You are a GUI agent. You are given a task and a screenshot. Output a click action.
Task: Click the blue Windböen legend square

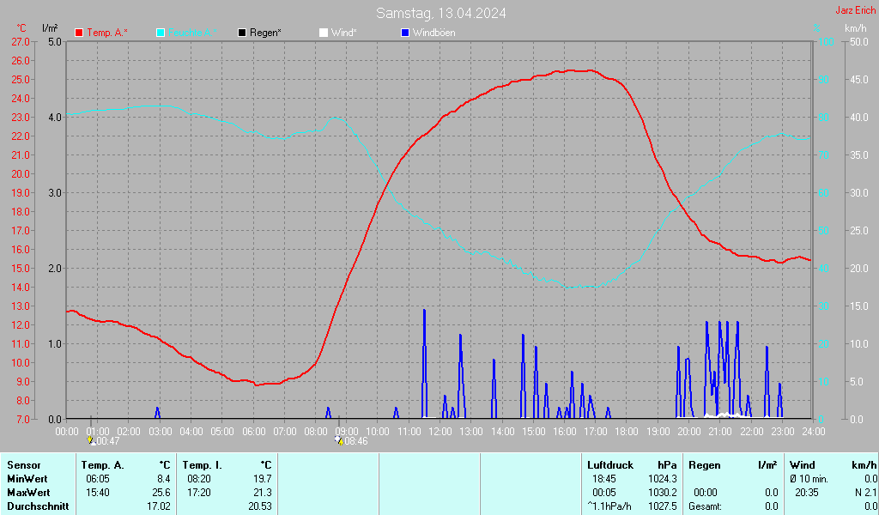pos(405,33)
